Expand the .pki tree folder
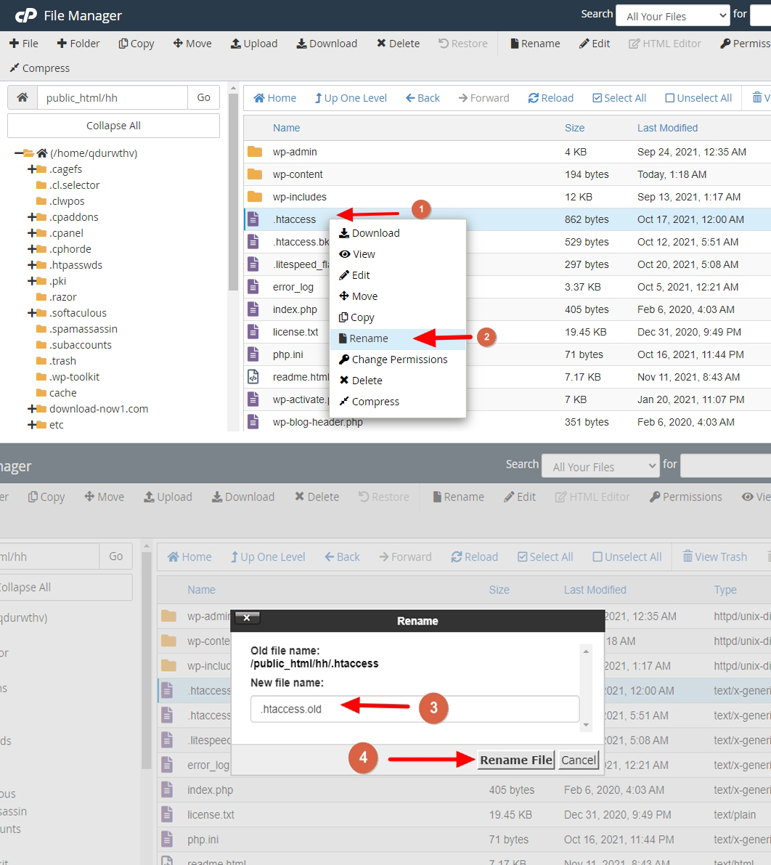 pos(32,281)
